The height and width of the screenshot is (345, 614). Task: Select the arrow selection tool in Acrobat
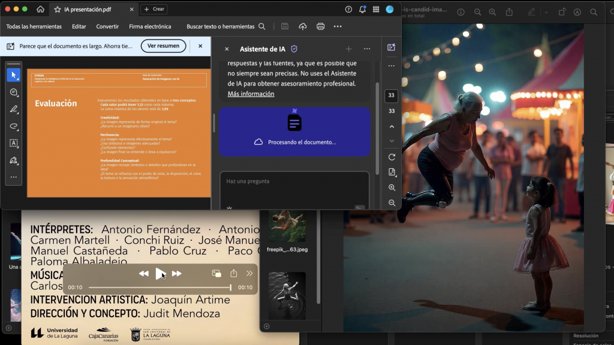click(13, 75)
